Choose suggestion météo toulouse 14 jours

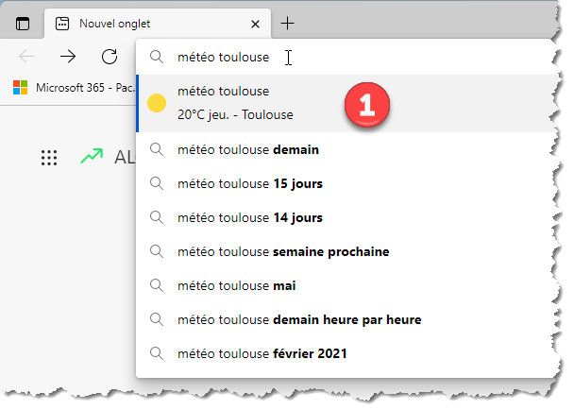tap(250, 218)
